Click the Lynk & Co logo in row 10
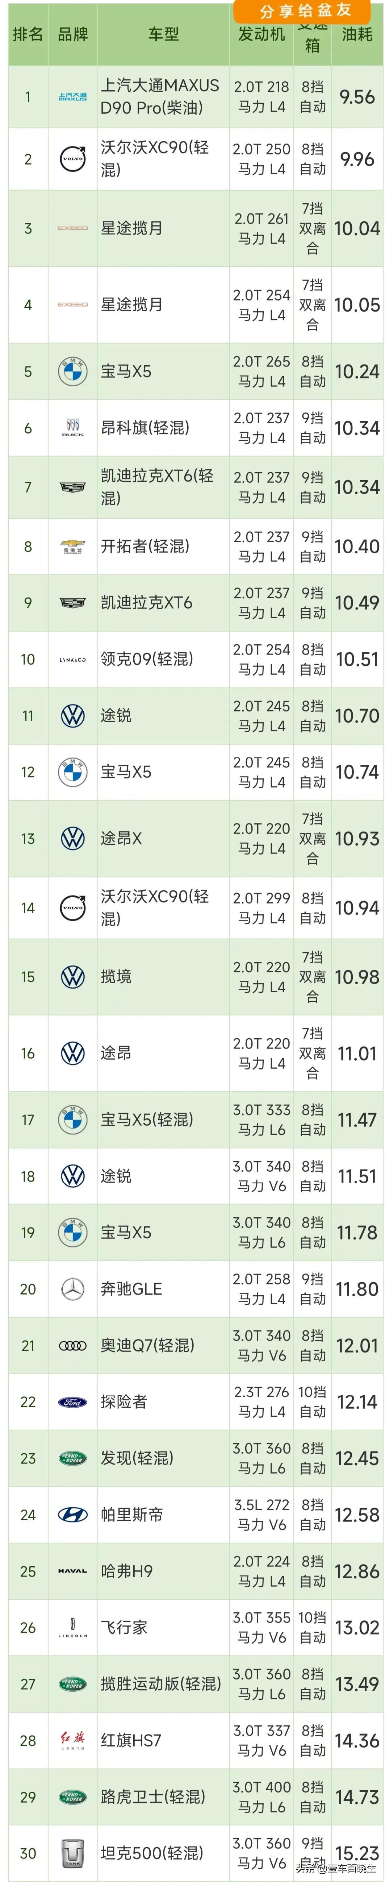The image size is (385, 1882). pyautogui.click(x=72, y=660)
